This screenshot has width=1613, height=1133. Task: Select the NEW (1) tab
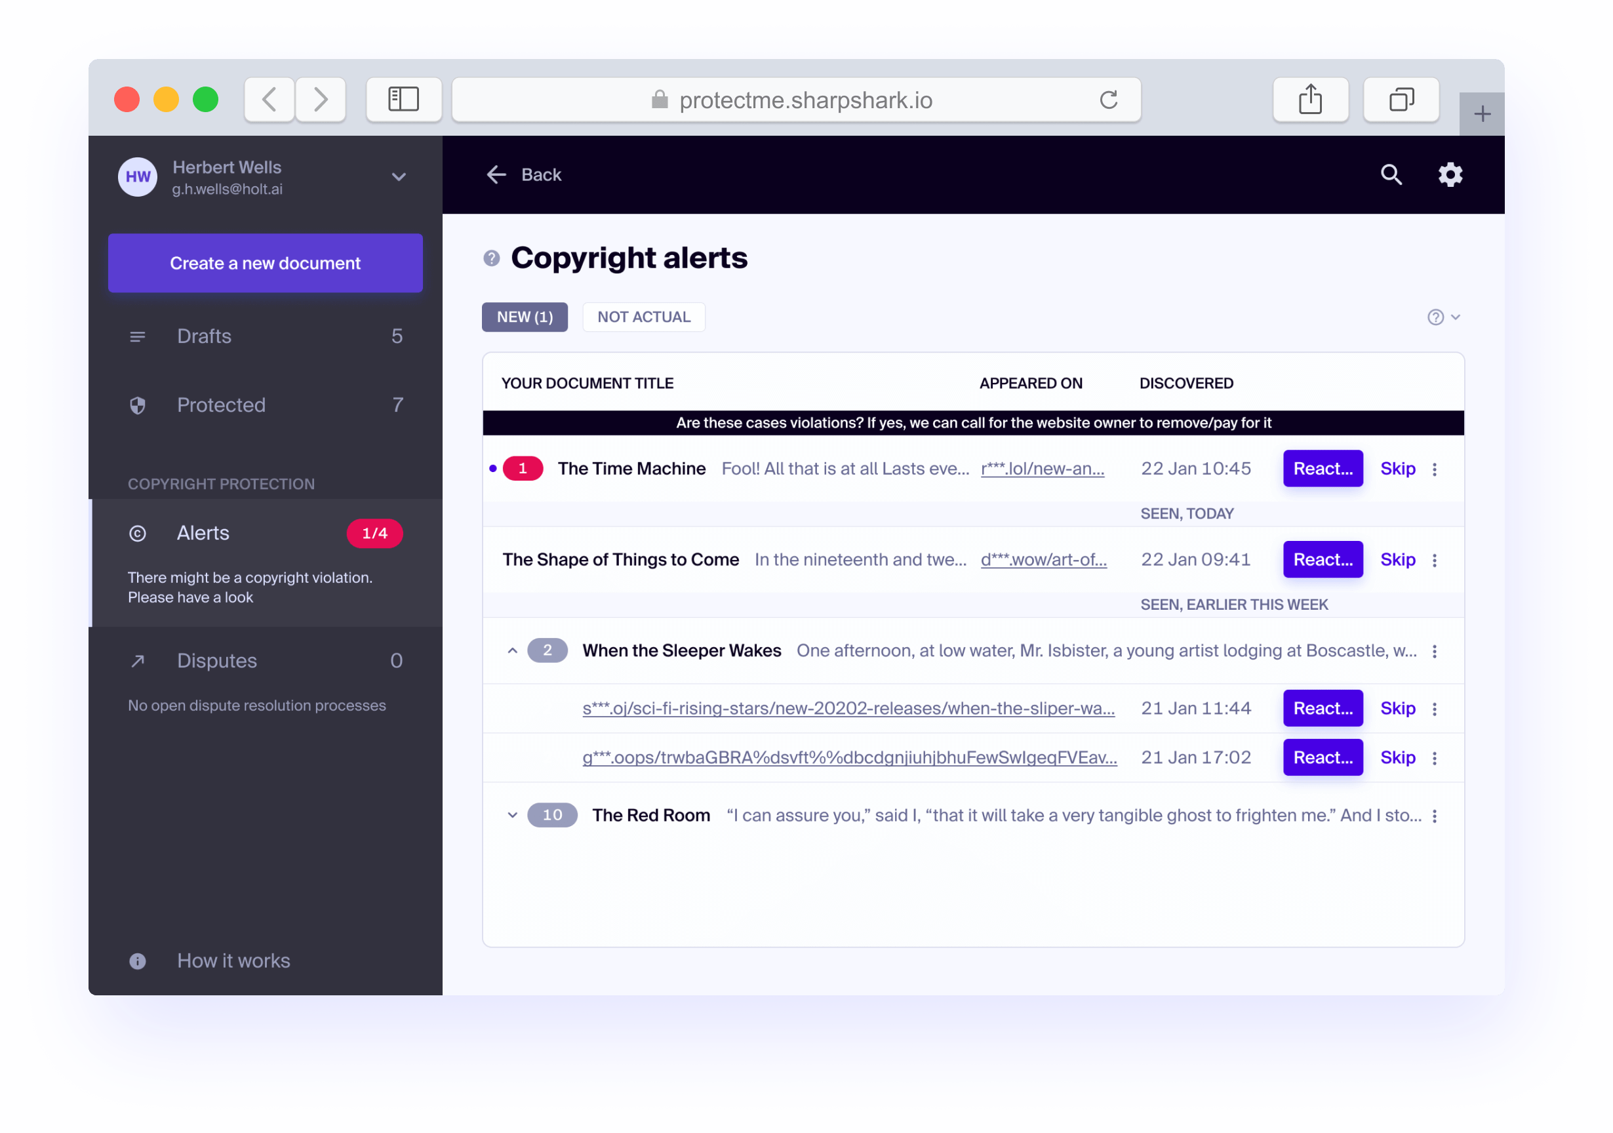point(524,317)
